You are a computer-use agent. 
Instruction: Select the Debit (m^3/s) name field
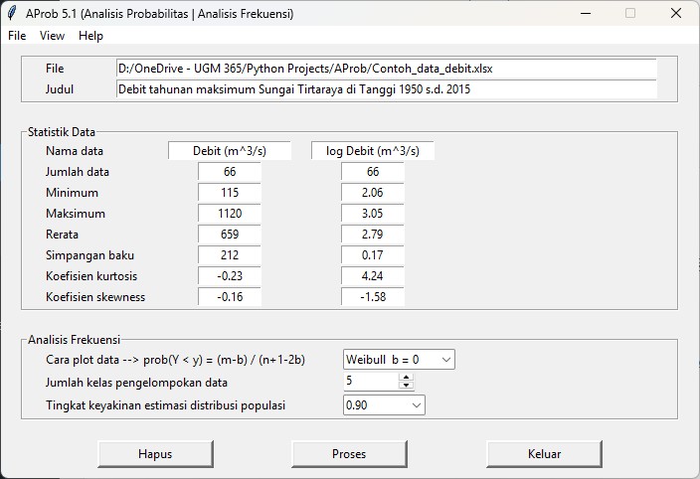coord(230,151)
